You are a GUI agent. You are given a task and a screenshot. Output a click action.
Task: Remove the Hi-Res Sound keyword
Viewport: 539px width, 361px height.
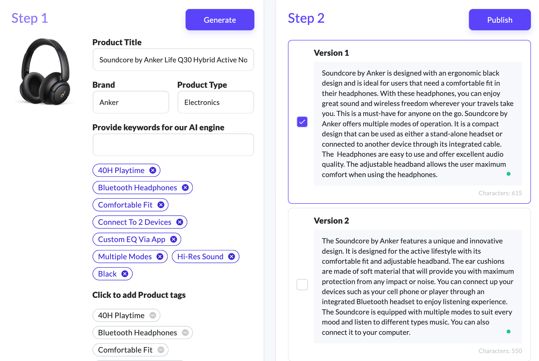[x=232, y=257]
